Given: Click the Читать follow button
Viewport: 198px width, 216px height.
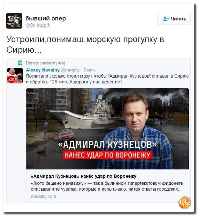Looking at the screenshot, I should (x=174, y=19).
